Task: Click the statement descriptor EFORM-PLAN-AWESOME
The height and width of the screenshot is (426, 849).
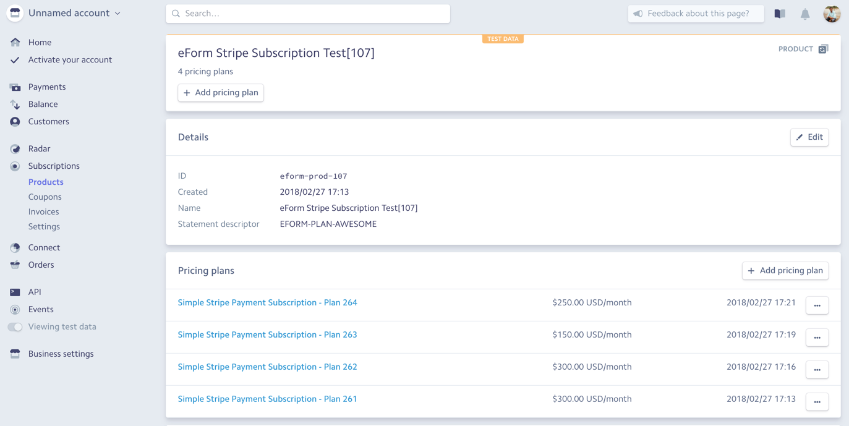Action: point(328,224)
